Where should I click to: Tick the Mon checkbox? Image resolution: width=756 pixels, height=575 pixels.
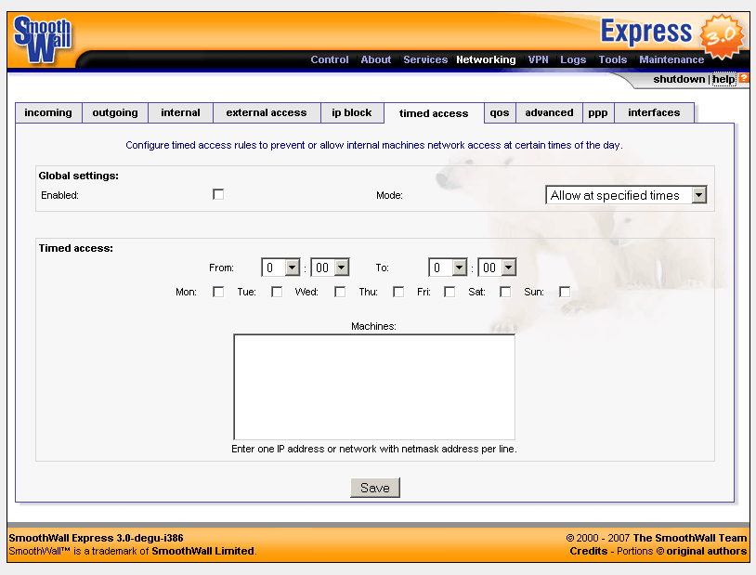tap(218, 292)
